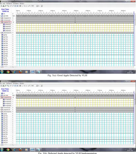Open Simulation menu in Fig. 3(b) window
The width and height of the screenshot is (136, 154).
click(x=16, y=83)
